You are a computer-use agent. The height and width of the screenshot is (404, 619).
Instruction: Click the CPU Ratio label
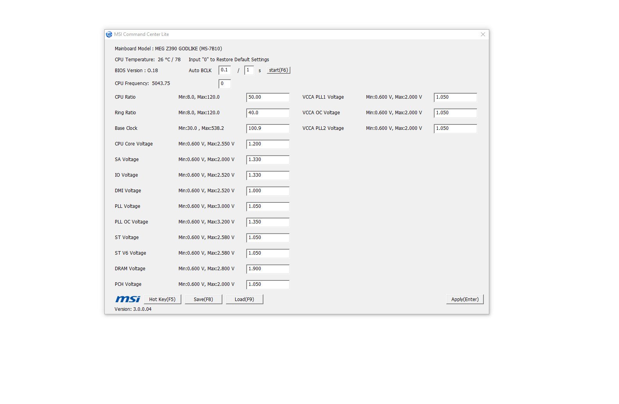tap(125, 97)
